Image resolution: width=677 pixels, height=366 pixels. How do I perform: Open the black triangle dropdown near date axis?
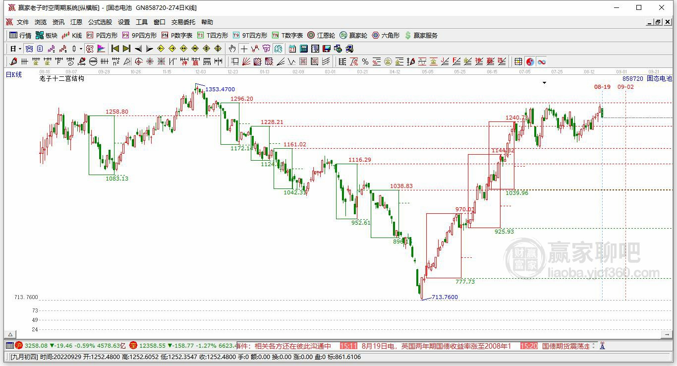545,82
